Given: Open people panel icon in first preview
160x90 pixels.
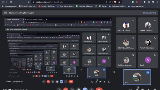Looking at the screenshot, I should (x=96, y=82).
